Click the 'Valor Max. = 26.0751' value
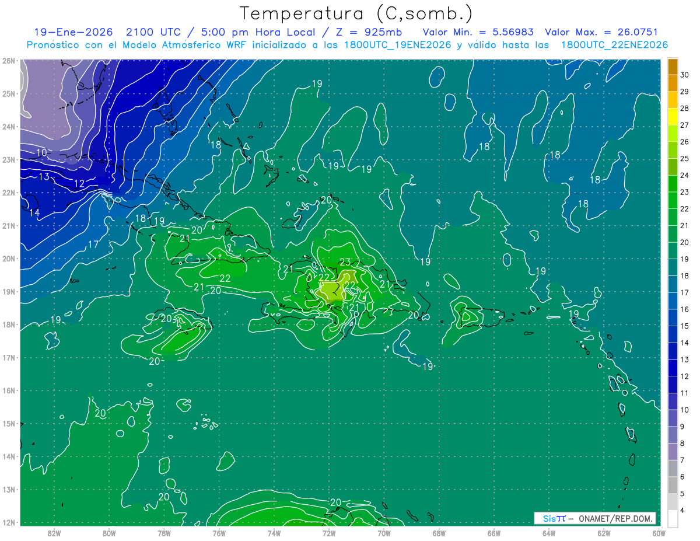 601,32
